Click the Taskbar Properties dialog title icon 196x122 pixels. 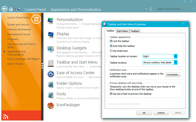pos(105,24)
